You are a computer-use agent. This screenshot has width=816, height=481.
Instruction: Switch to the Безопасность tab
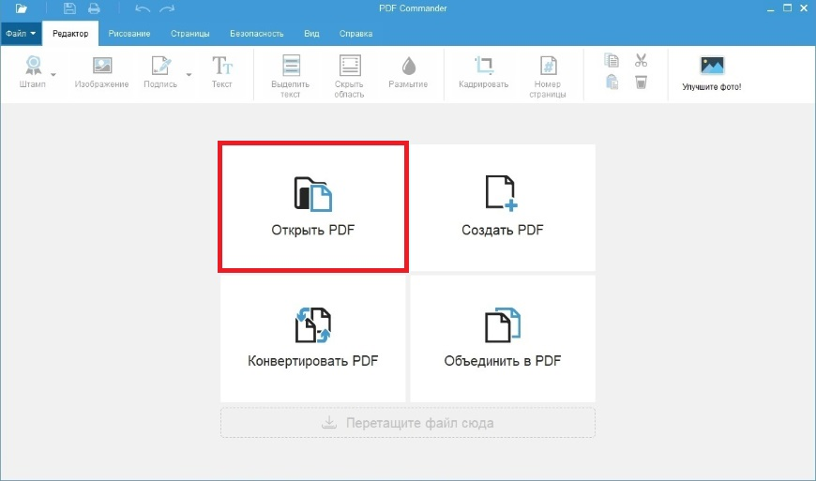(x=257, y=33)
